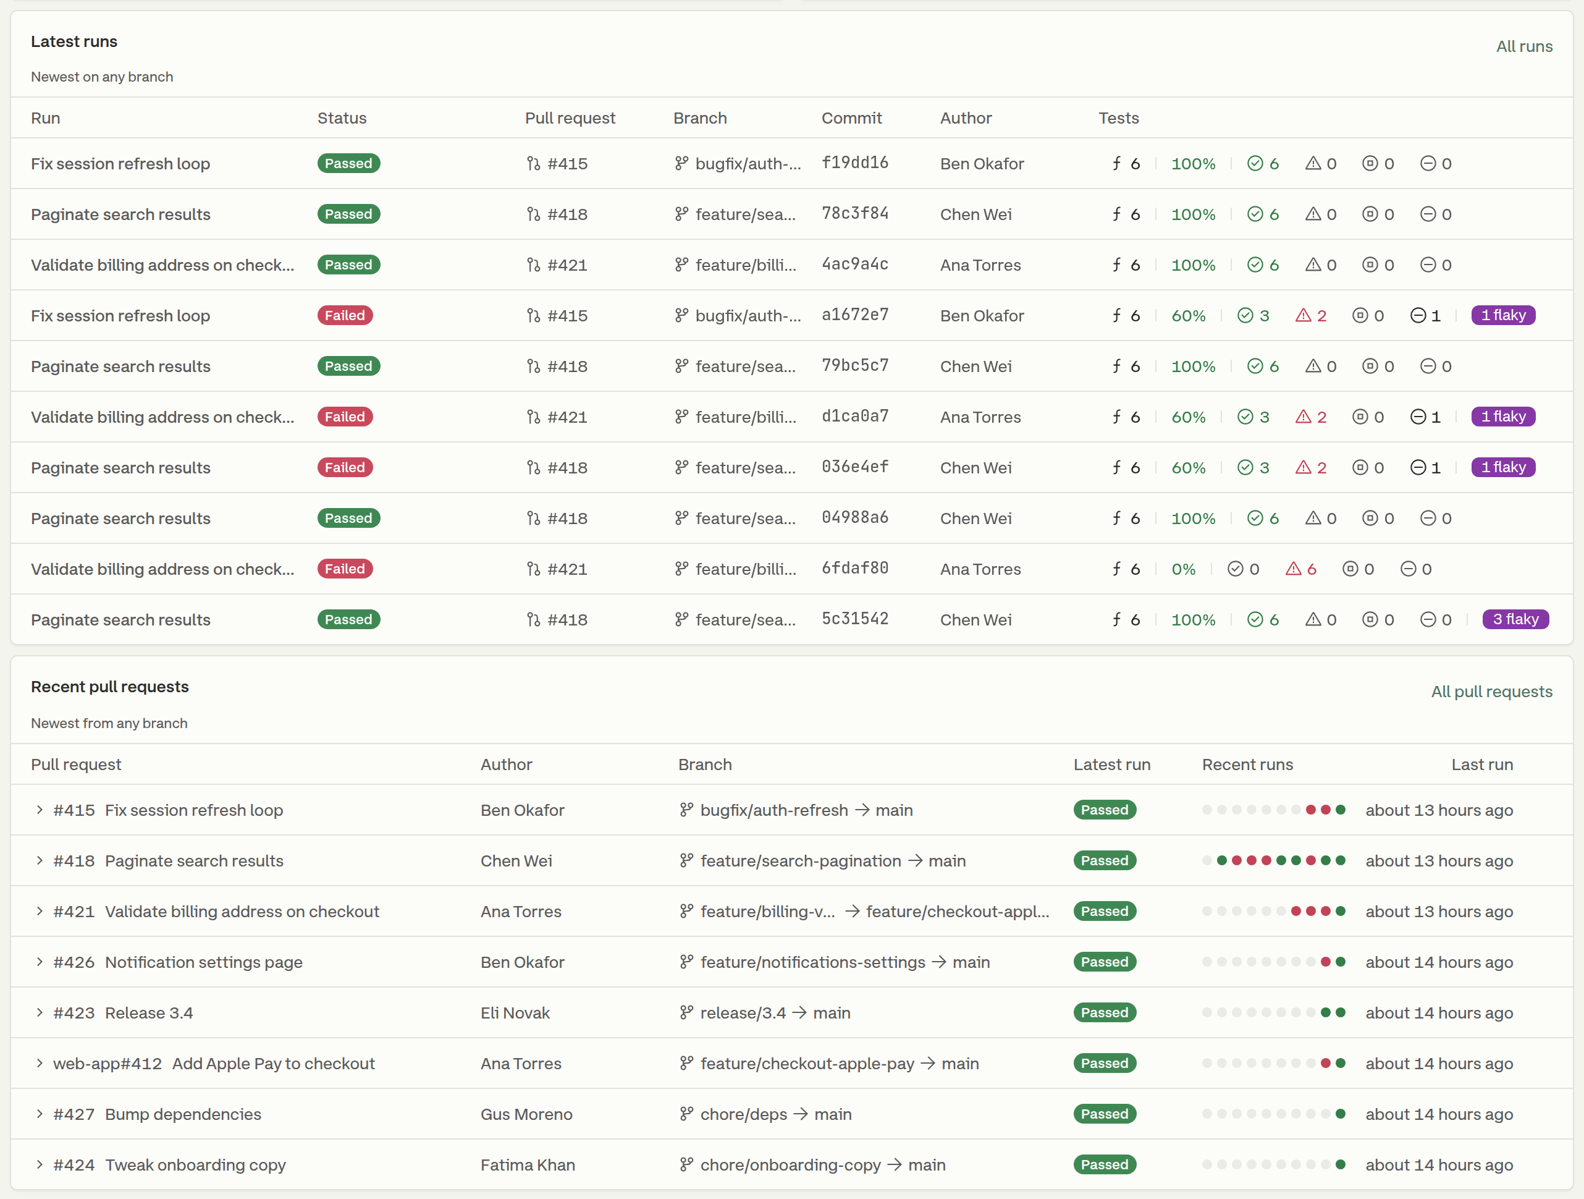The height and width of the screenshot is (1199, 1584).
Task: Expand #427 Bump dependencies row
Action: coord(40,1114)
